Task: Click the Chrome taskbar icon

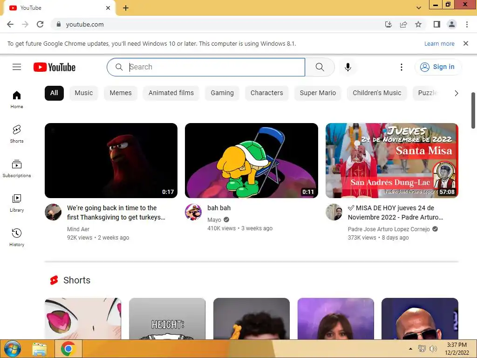Action: [x=68, y=349]
